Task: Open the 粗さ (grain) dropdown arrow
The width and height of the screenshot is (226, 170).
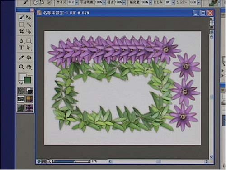Action: coord(124,3)
